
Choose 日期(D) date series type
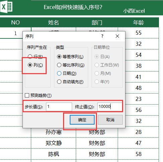tap(67, 73)
